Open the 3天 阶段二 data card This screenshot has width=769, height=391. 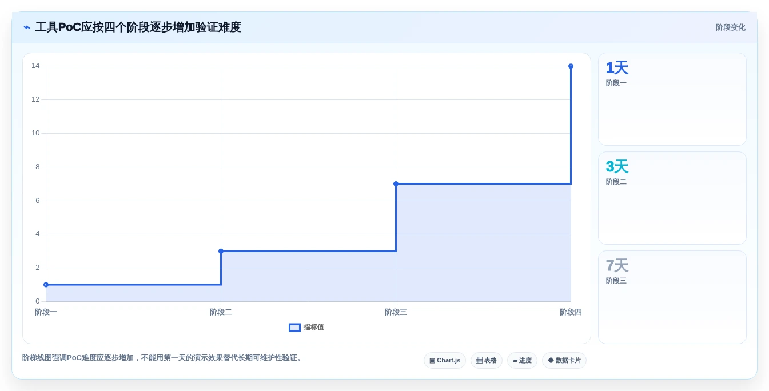click(672, 198)
